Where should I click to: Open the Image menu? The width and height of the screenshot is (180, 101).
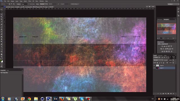pyautogui.click(x=12, y=1)
